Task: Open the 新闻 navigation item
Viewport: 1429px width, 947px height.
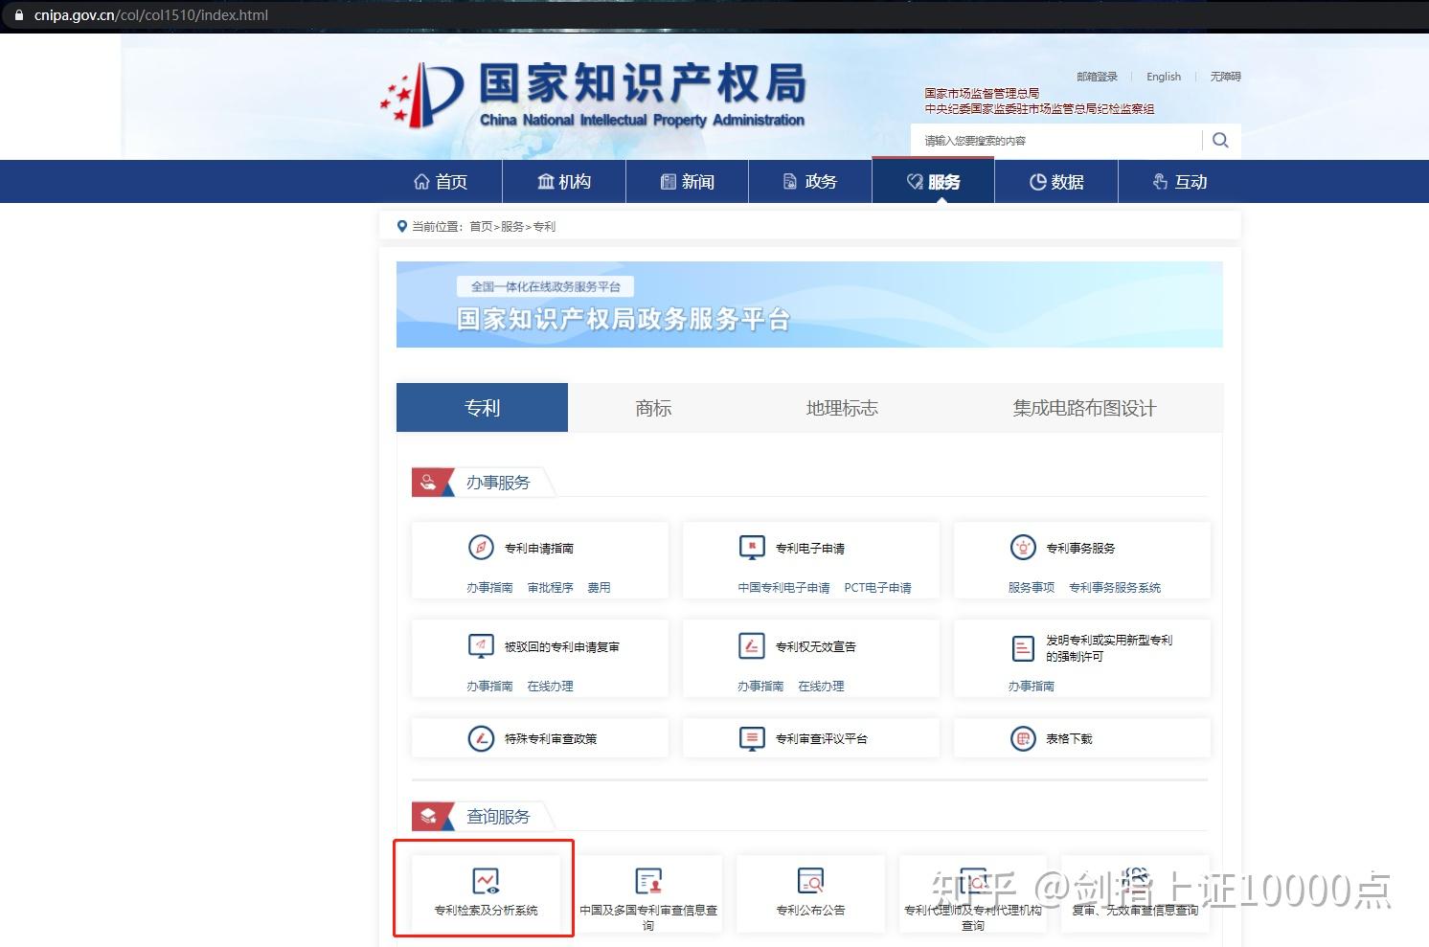Action: (x=688, y=182)
